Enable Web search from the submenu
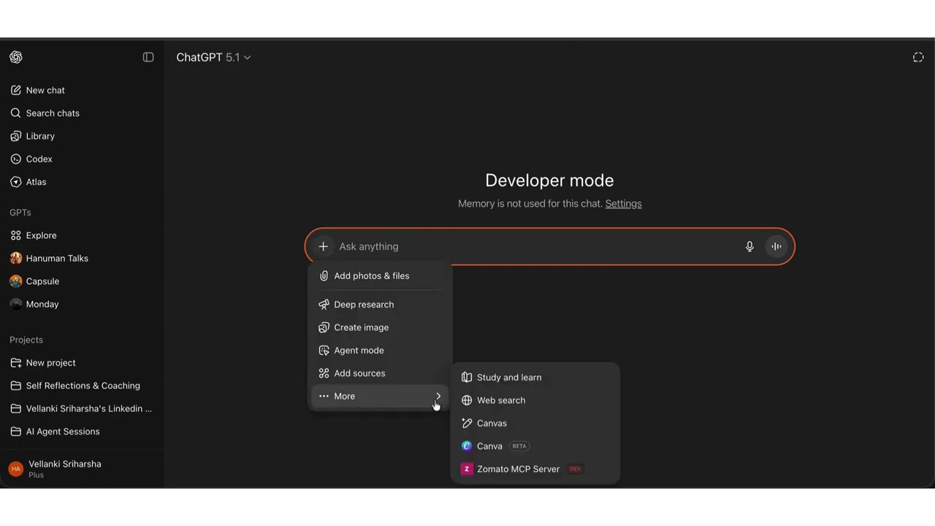Image resolution: width=935 pixels, height=526 pixels. (x=535, y=400)
